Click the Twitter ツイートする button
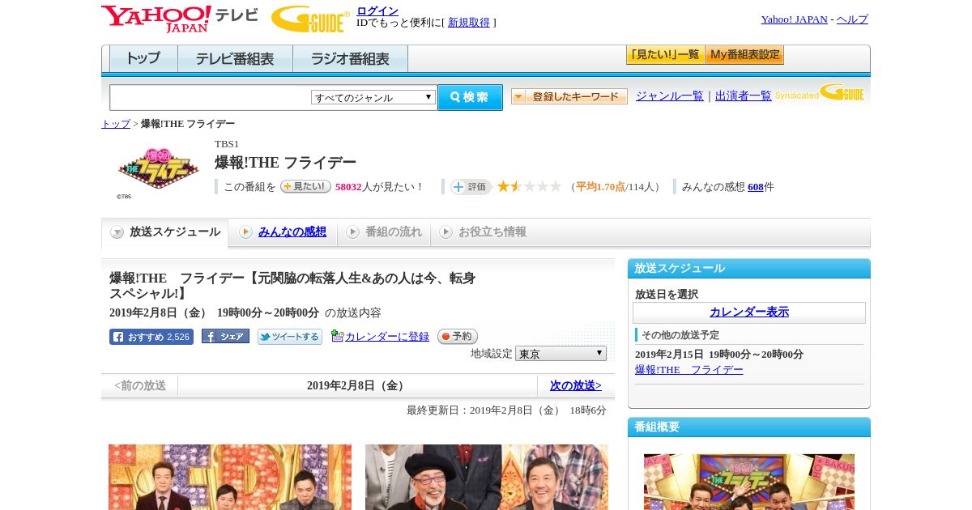Image resolution: width=972 pixels, height=510 pixels. 290,337
